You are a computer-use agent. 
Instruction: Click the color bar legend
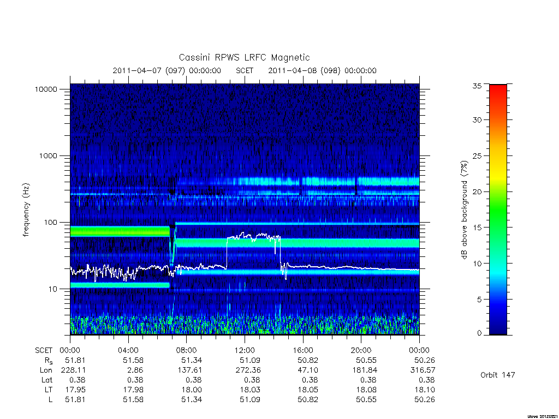click(498, 209)
